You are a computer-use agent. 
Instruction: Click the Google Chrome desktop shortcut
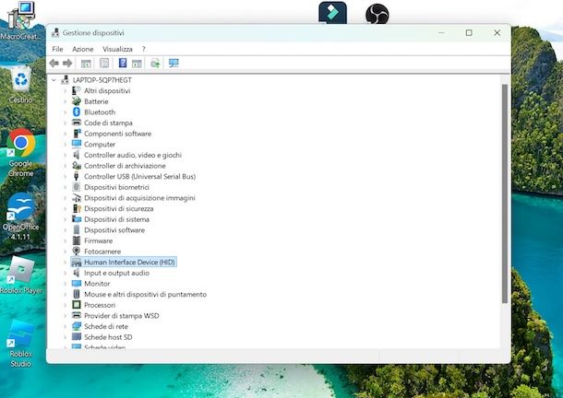point(21,153)
